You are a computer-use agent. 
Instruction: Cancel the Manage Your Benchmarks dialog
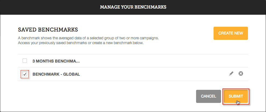pyautogui.click(x=208, y=96)
